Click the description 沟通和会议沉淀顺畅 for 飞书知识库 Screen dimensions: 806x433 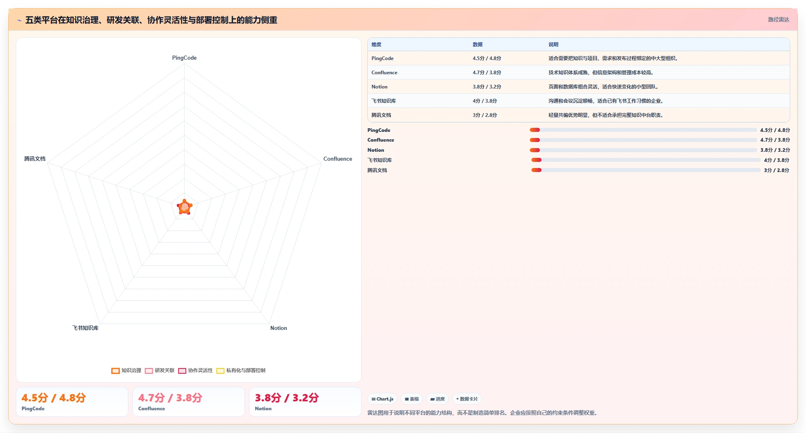coord(607,101)
